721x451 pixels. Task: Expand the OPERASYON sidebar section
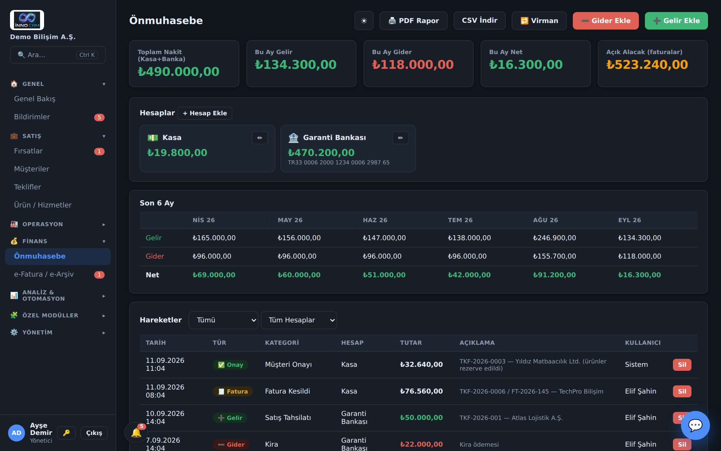[58, 224]
